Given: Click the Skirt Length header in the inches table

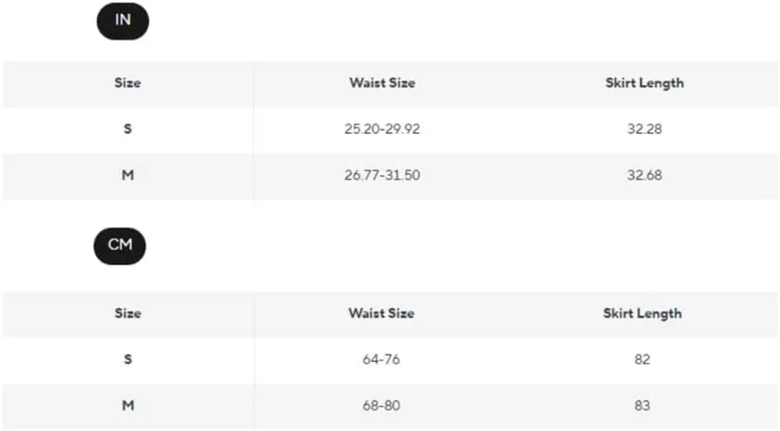Looking at the screenshot, I should pos(644,83).
